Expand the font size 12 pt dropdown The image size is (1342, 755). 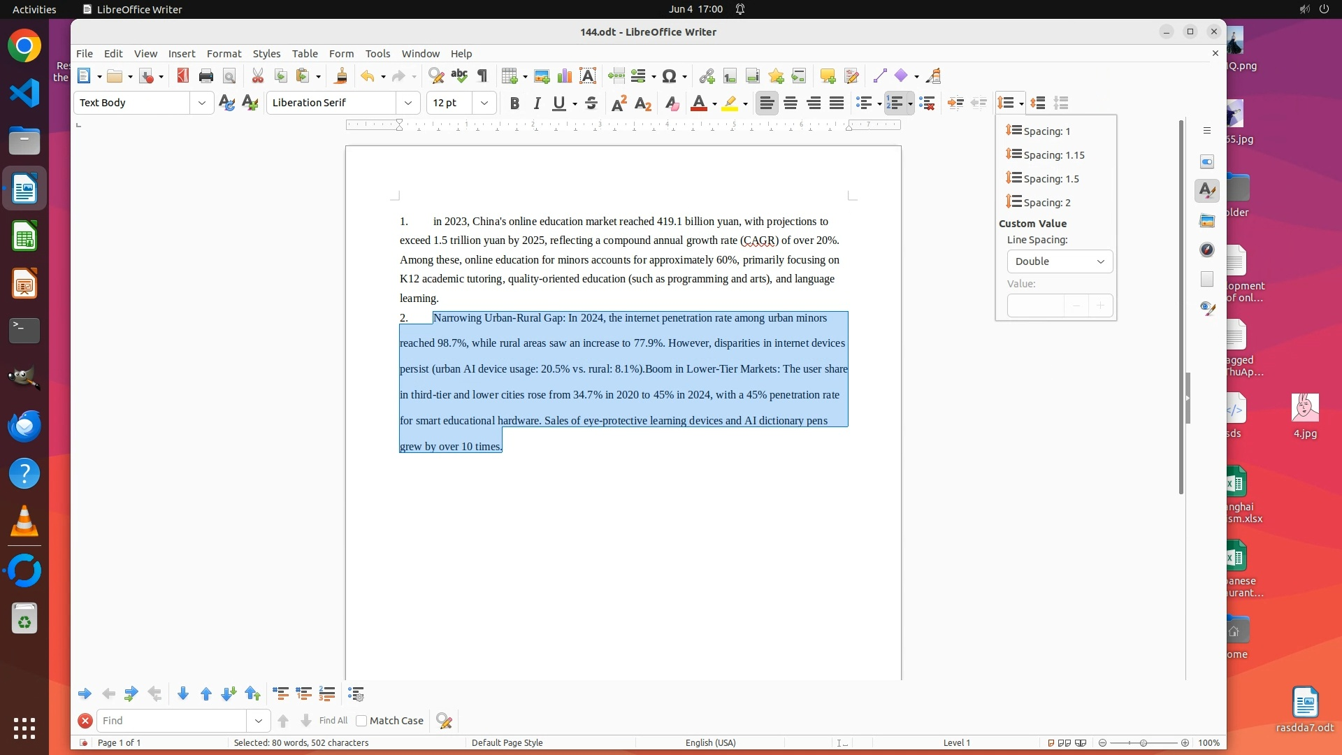[x=484, y=103]
